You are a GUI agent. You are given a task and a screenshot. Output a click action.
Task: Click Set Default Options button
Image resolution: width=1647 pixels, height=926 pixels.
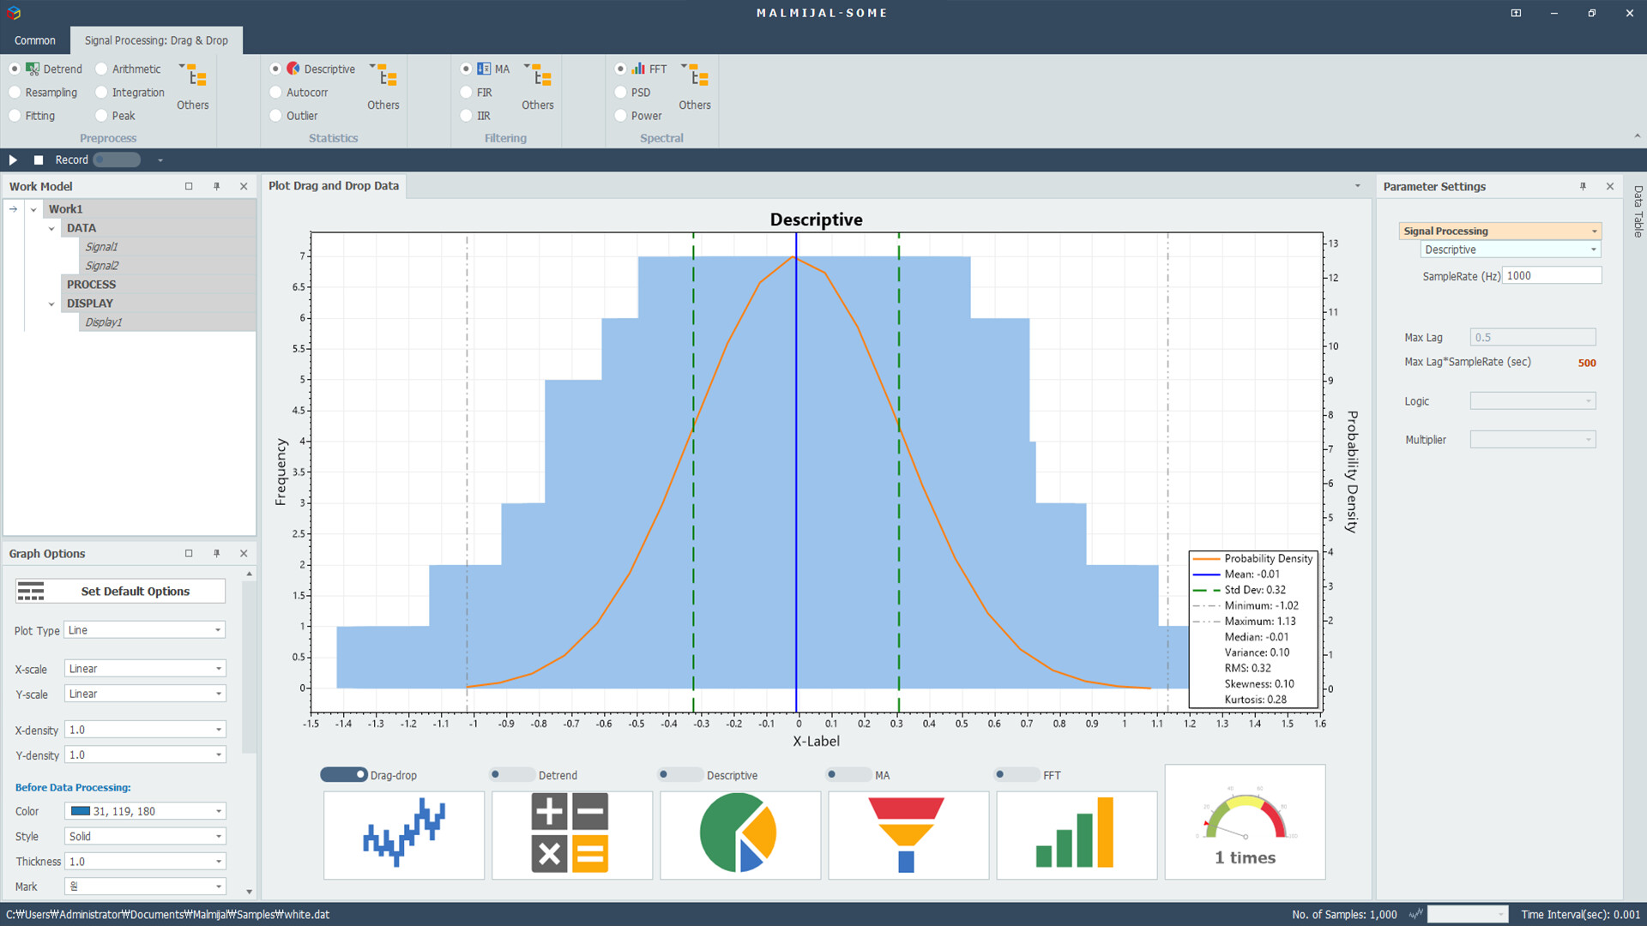click(121, 592)
